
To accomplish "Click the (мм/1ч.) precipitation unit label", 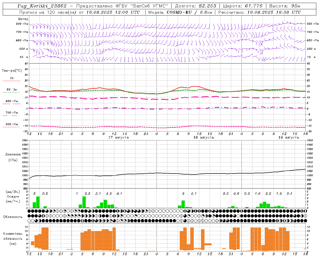I will click(13, 201).
